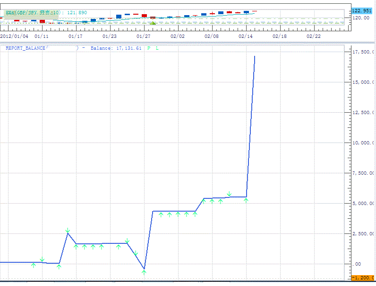This screenshot has width=376, height=286.
Task: Click the up arrow below the lowest balance dip
Action: pos(144,272)
